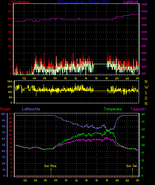The width and height of the screenshot is (155, 185).
Task: Click the yellow 90 on wind-direction axis
Action: pyautogui.click(x=10, y=97)
